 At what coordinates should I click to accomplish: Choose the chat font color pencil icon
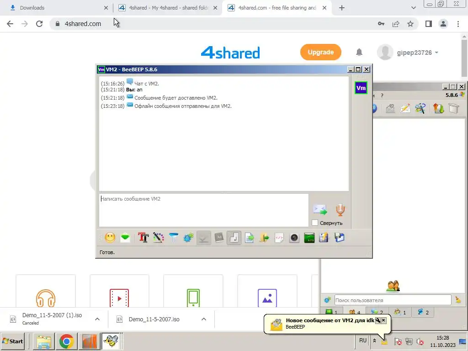pos(159,238)
